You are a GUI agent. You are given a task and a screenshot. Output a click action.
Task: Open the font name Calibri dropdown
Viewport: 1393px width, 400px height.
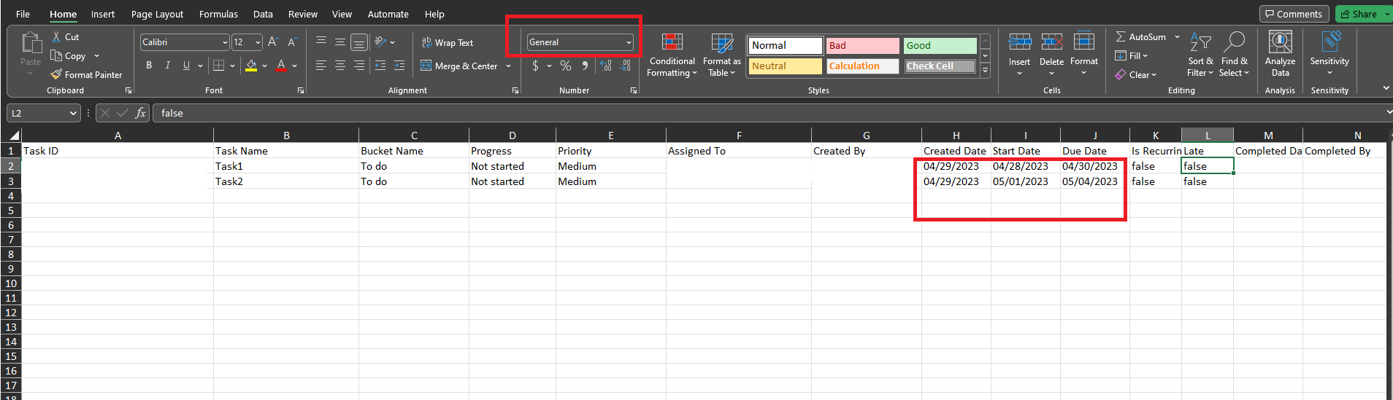tap(225, 43)
